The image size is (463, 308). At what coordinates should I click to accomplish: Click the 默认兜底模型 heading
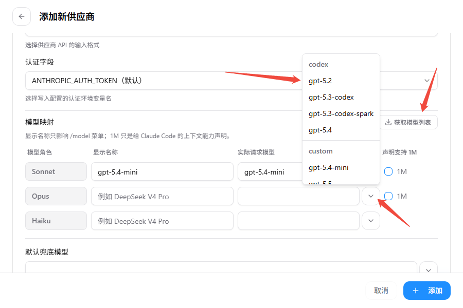47,252
